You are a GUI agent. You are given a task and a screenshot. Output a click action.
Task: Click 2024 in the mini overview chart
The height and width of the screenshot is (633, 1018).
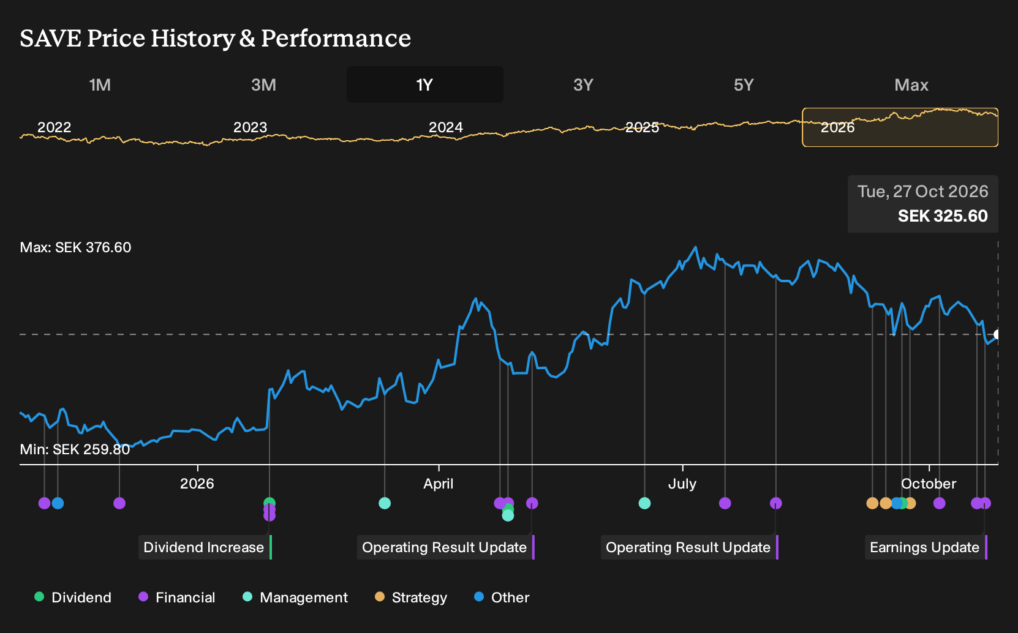pos(446,127)
